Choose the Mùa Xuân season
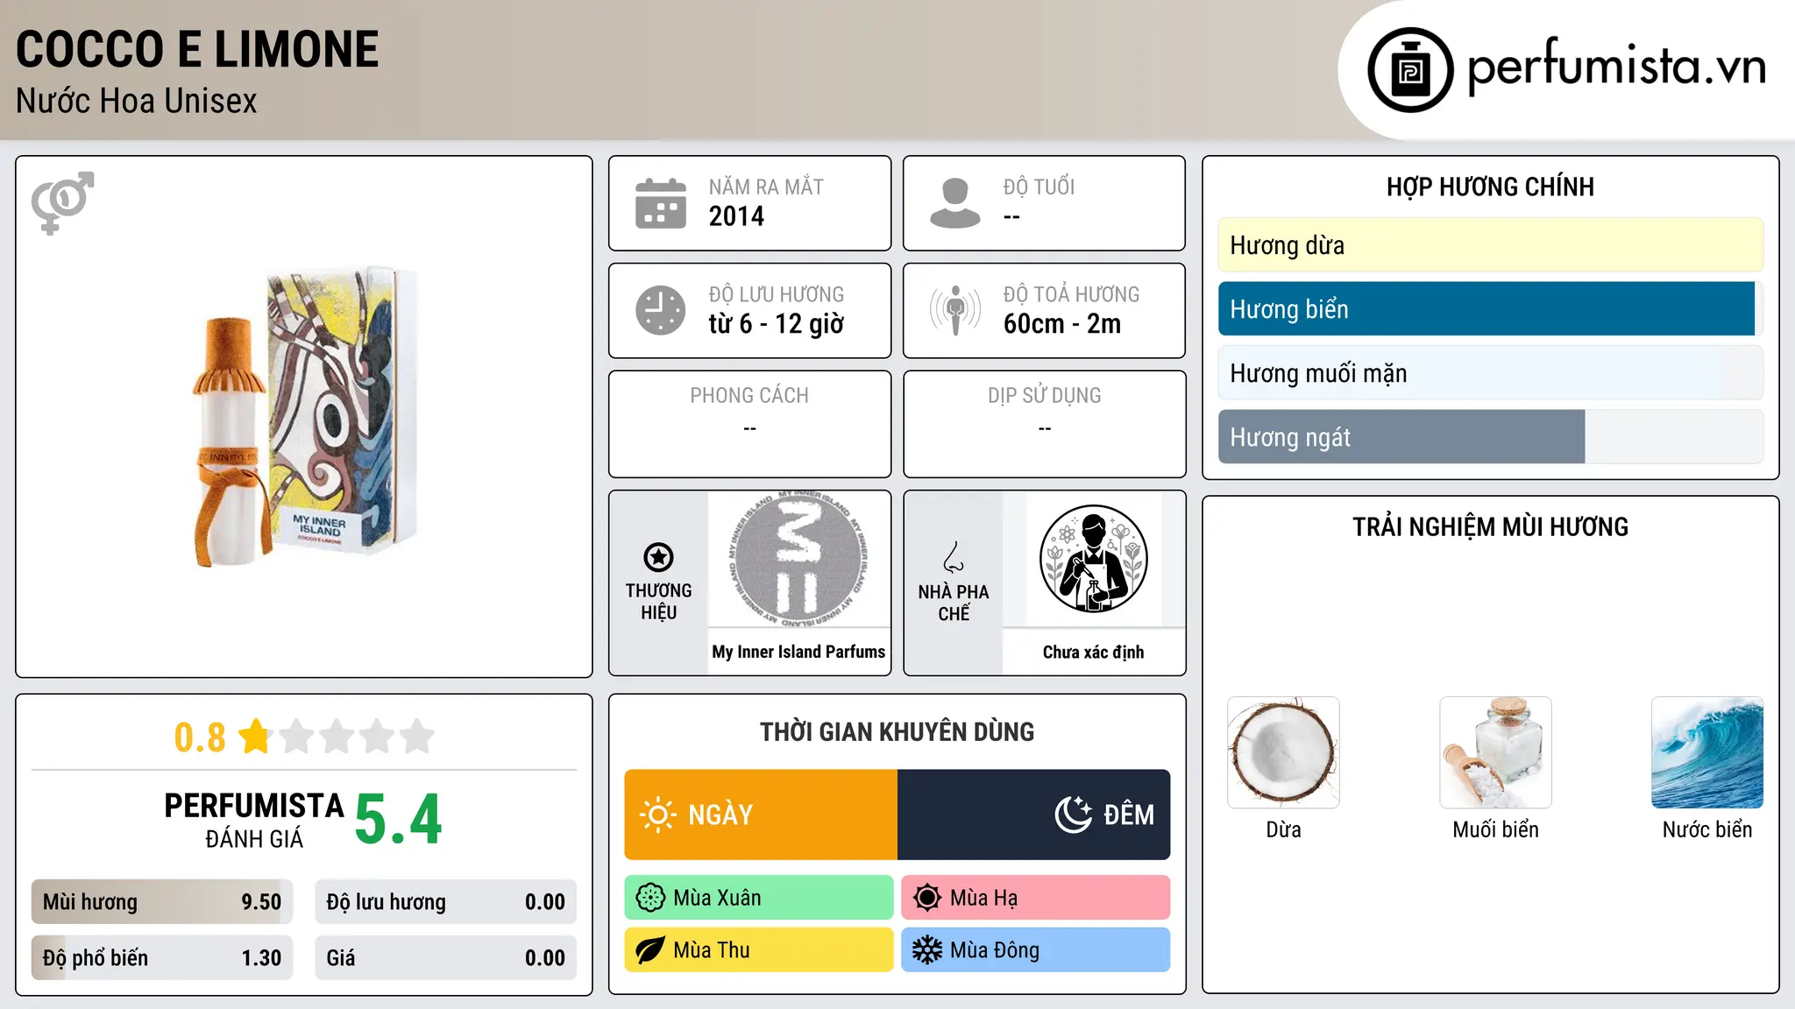The image size is (1795, 1009). point(759,898)
